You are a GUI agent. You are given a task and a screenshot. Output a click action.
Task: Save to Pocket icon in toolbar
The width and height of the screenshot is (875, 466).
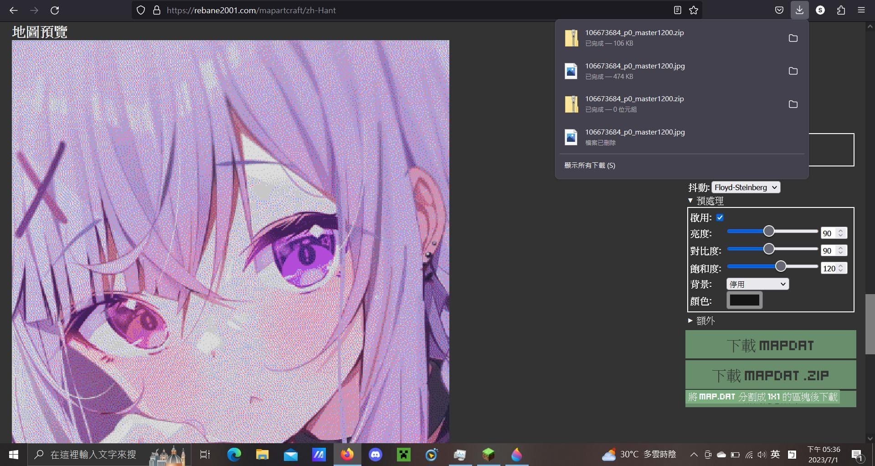coord(779,10)
